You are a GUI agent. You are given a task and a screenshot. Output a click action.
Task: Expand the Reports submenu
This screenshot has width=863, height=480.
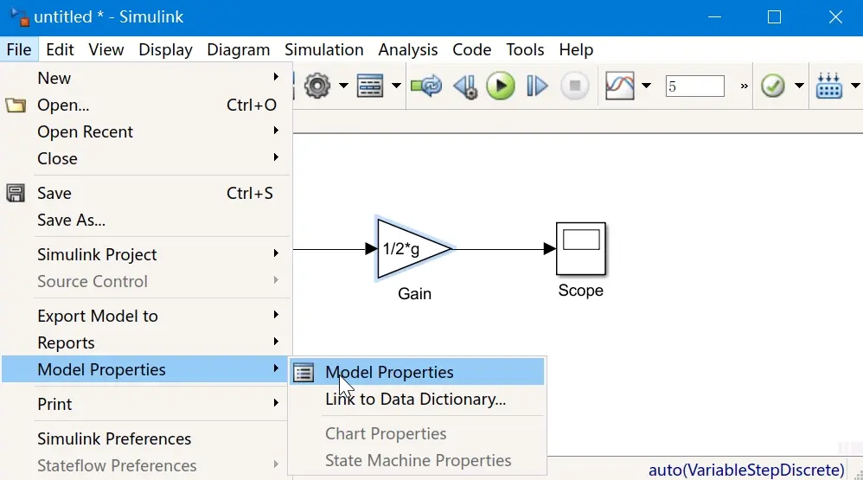(x=146, y=343)
